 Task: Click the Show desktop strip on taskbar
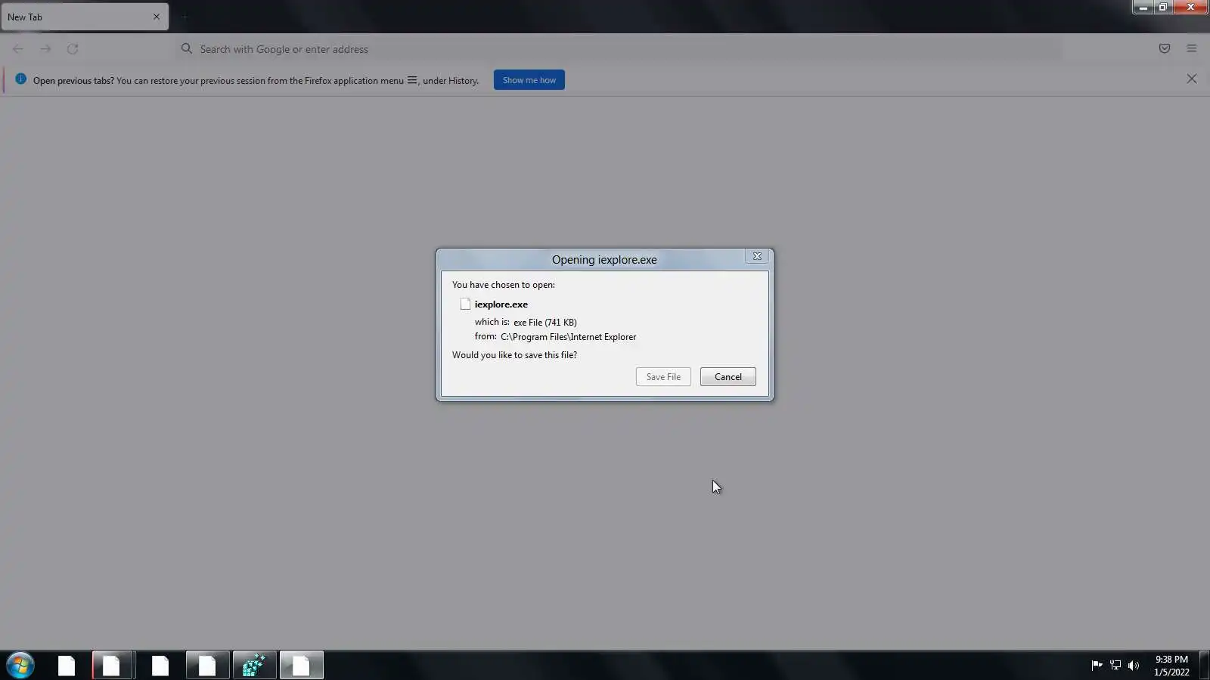pyautogui.click(x=1205, y=666)
